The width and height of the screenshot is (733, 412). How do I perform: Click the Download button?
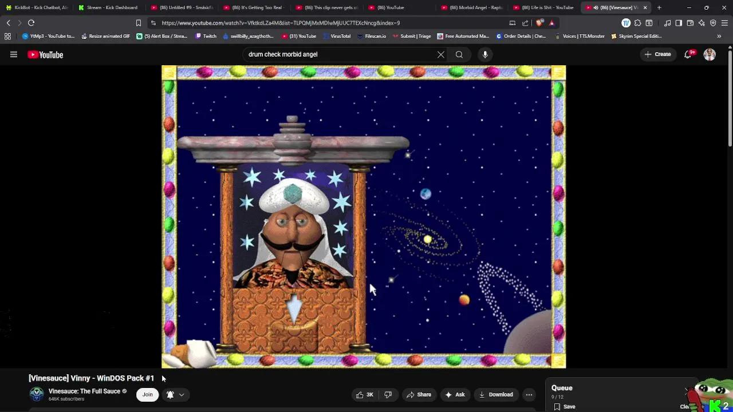click(496, 394)
